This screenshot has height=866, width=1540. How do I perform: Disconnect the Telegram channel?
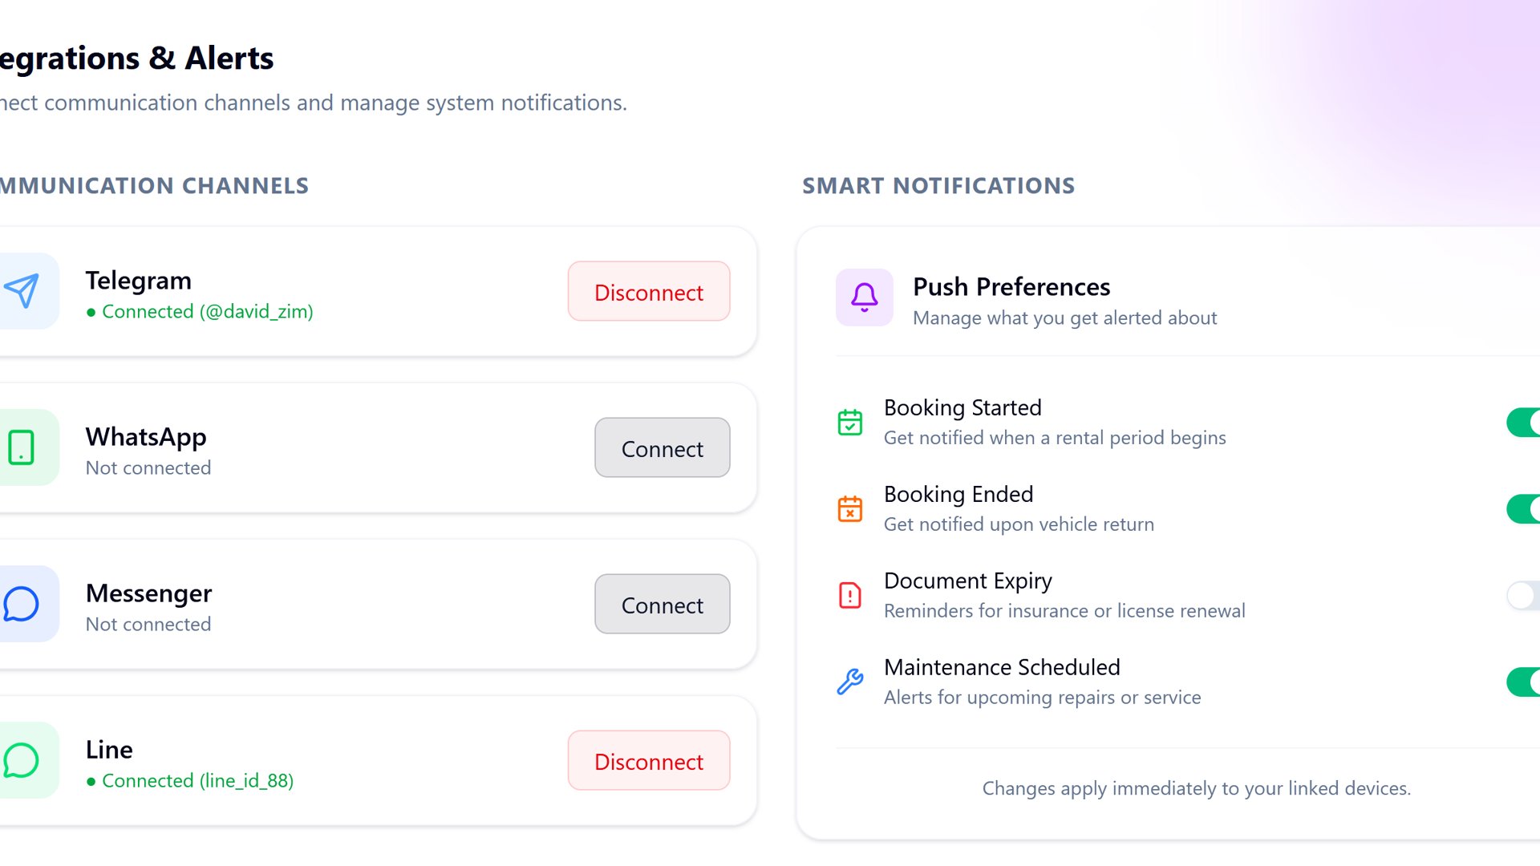pos(649,292)
